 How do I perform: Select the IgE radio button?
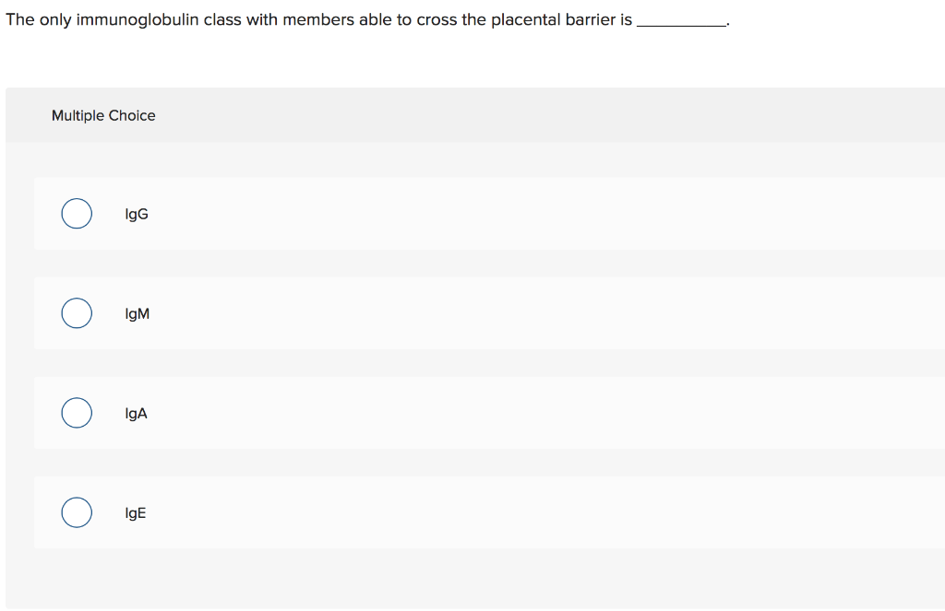coord(77,511)
